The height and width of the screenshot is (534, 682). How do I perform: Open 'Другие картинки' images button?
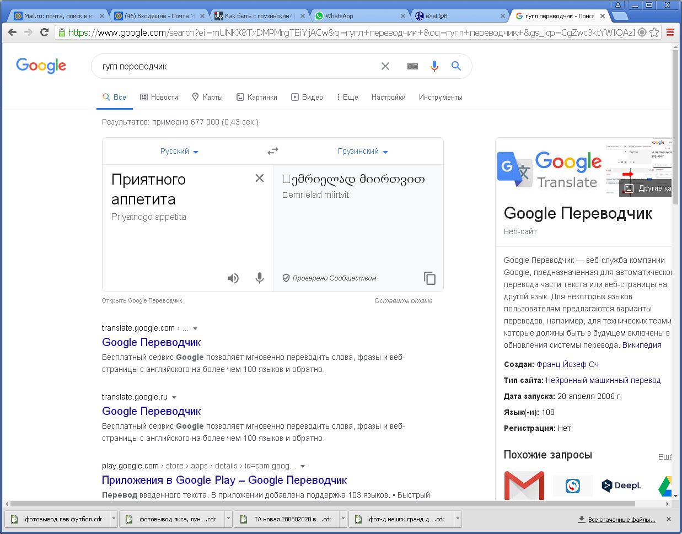[x=646, y=188]
